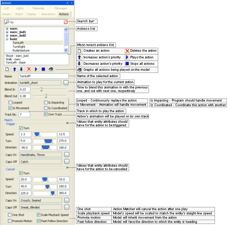Stop all actions with blue square
Image resolution: width=227 pixels, height=225 pixels.
tap(43, 69)
